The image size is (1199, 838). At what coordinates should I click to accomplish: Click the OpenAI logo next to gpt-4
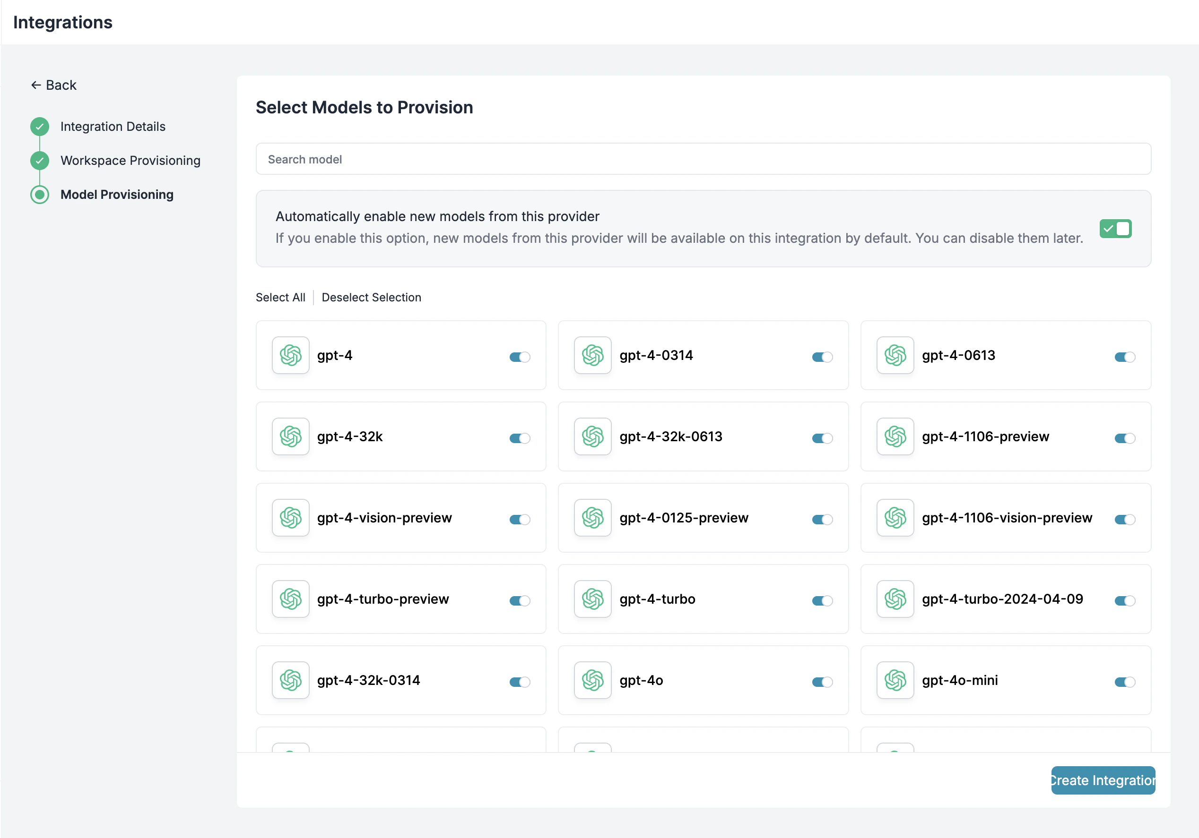pyautogui.click(x=290, y=355)
